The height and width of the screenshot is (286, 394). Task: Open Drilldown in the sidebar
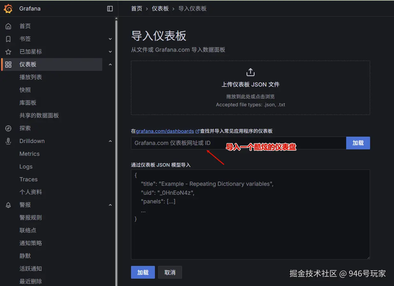pos(32,141)
